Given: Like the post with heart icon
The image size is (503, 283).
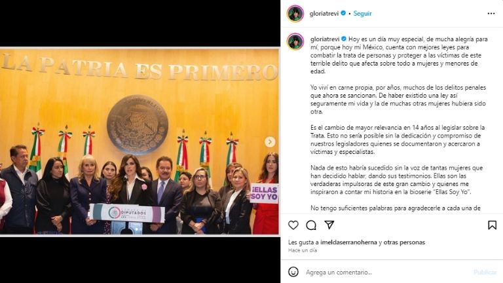Looking at the screenshot, I should click(x=293, y=225).
